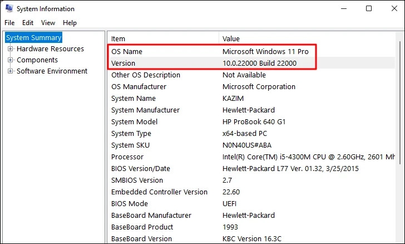Click the Hewlett-Packard L77 Ver. 01.32 value
405x244 pixels.
pos(290,168)
